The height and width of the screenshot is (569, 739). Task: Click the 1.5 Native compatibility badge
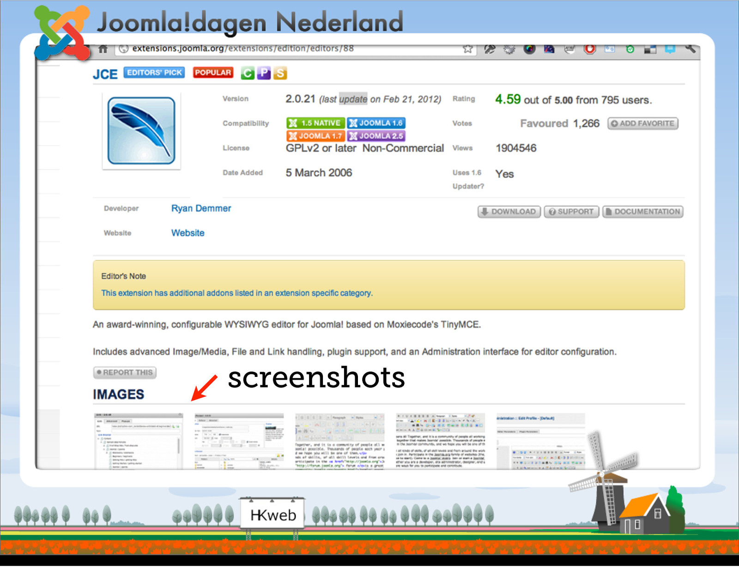[x=315, y=123]
